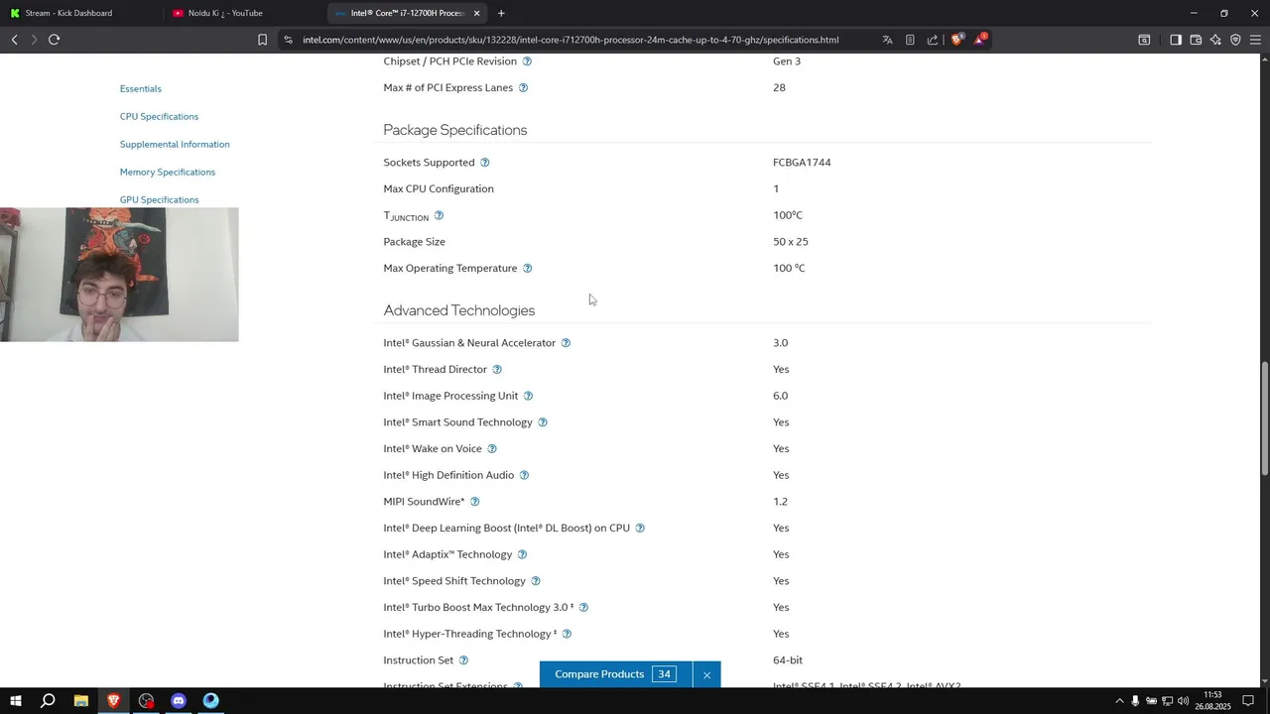Click the Package Size value 50 x 25
This screenshot has height=714, width=1270.
pos(791,242)
